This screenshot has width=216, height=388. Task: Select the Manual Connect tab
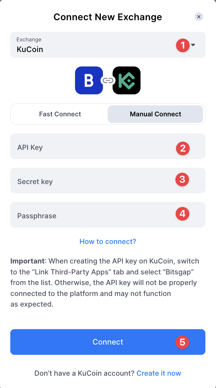pos(155,114)
